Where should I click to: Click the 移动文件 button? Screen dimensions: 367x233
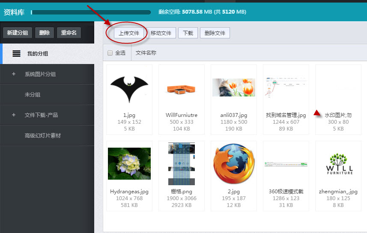pos(161,33)
